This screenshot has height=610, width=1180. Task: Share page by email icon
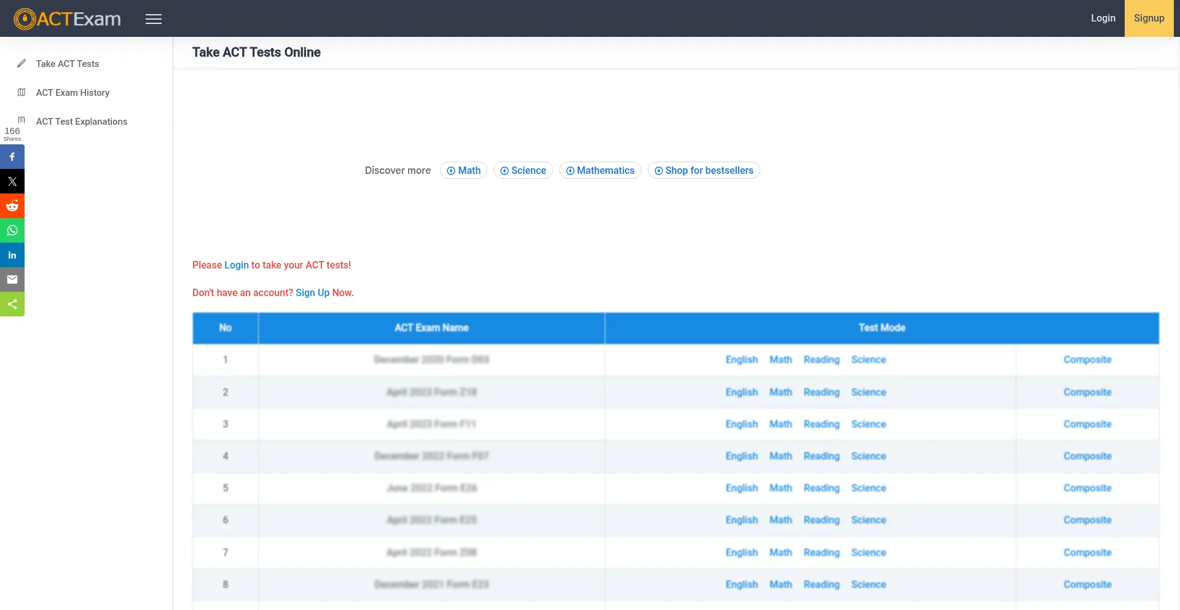click(x=12, y=280)
